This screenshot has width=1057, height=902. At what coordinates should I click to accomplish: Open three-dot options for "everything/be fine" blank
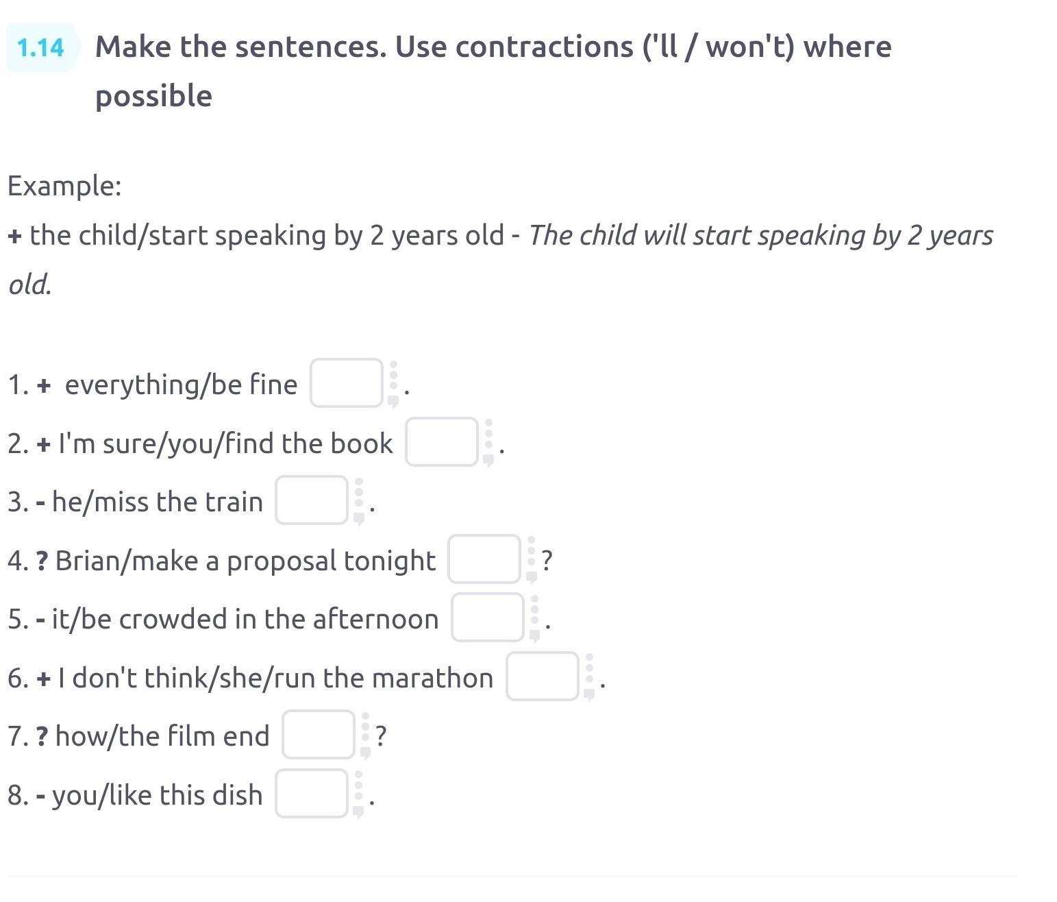[x=393, y=375]
